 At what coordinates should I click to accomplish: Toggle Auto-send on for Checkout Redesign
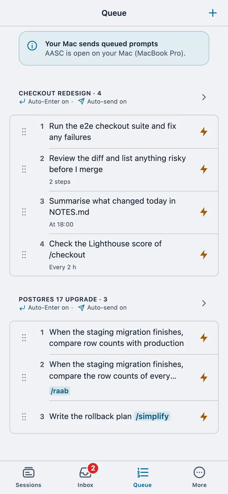click(102, 101)
